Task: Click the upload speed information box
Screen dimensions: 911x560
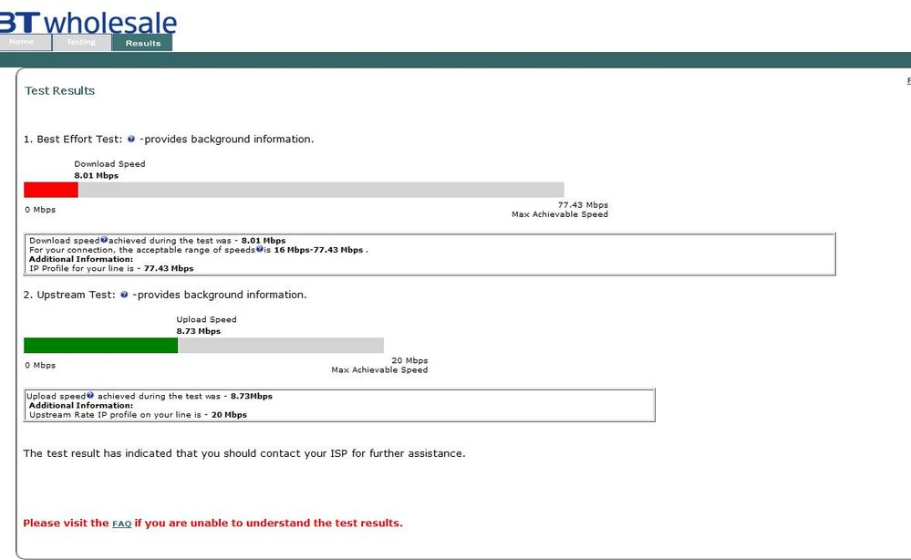Action: (x=339, y=406)
